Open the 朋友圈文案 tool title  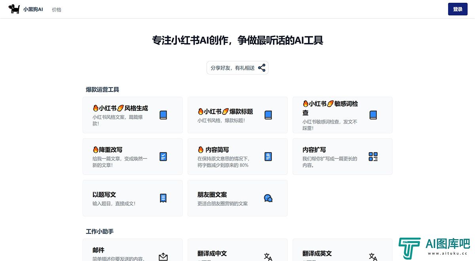(x=212, y=194)
